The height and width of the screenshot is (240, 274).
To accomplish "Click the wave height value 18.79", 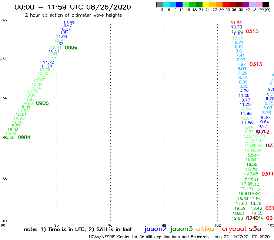I will (x=256, y=203).
